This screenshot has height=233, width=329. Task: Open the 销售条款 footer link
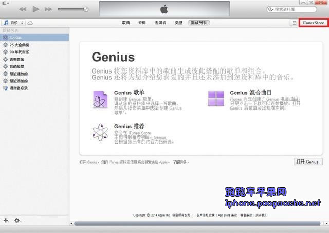click(x=246, y=215)
